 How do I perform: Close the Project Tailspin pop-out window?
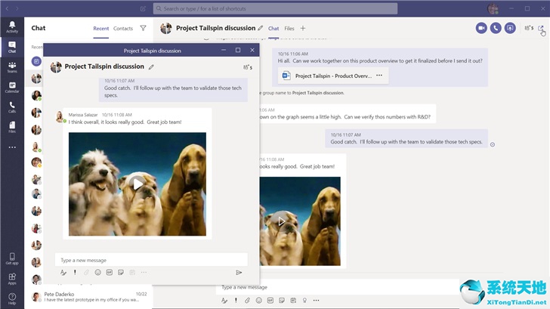pyautogui.click(x=252, y=50)
